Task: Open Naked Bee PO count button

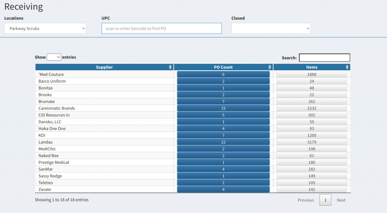Action: point(223,156)
